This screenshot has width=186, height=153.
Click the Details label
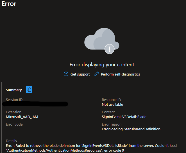pyautogui.click(x=12, y=141)
